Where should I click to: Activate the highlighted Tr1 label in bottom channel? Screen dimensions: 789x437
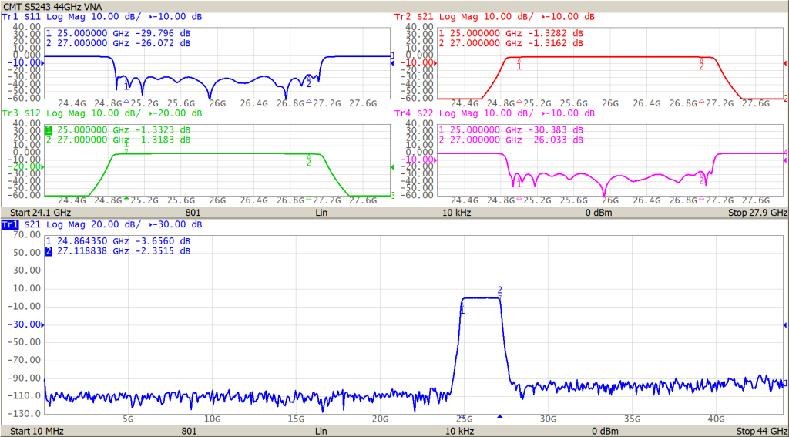[x=9, y=224]
